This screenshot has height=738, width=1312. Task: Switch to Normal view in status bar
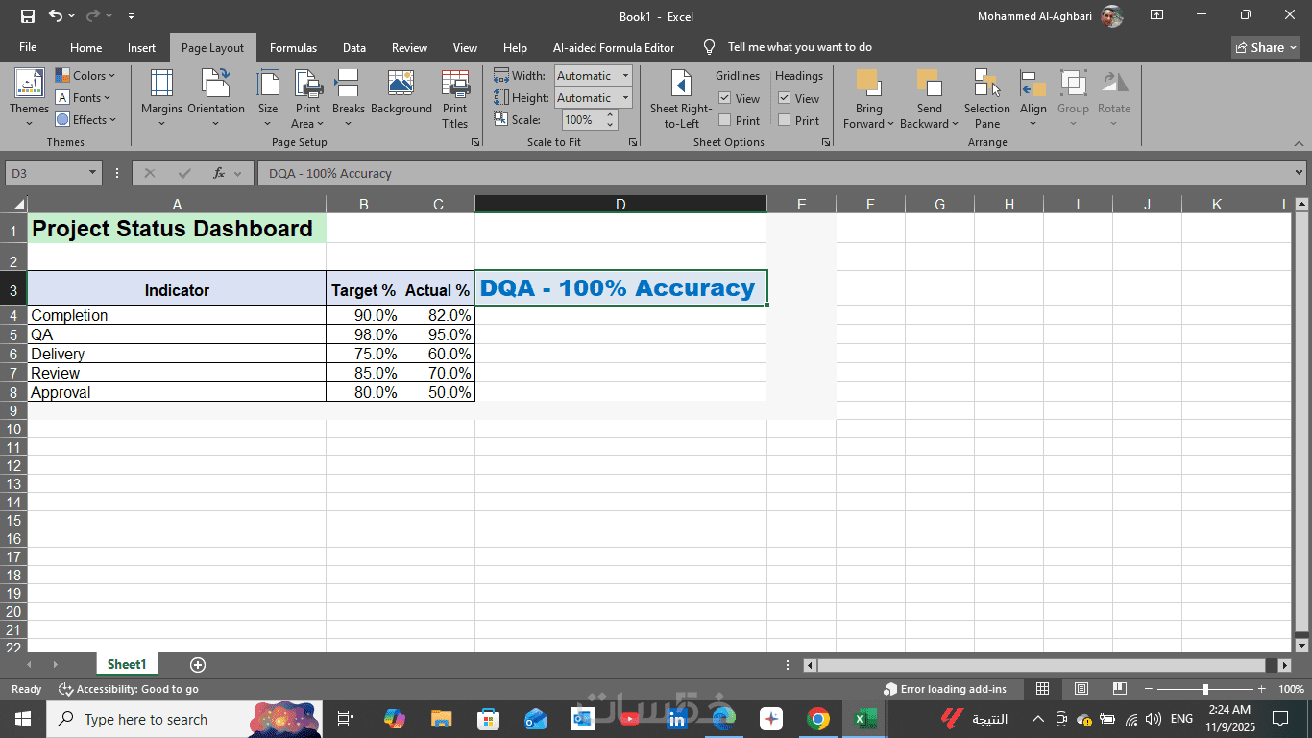click(x=1043, y=689)
